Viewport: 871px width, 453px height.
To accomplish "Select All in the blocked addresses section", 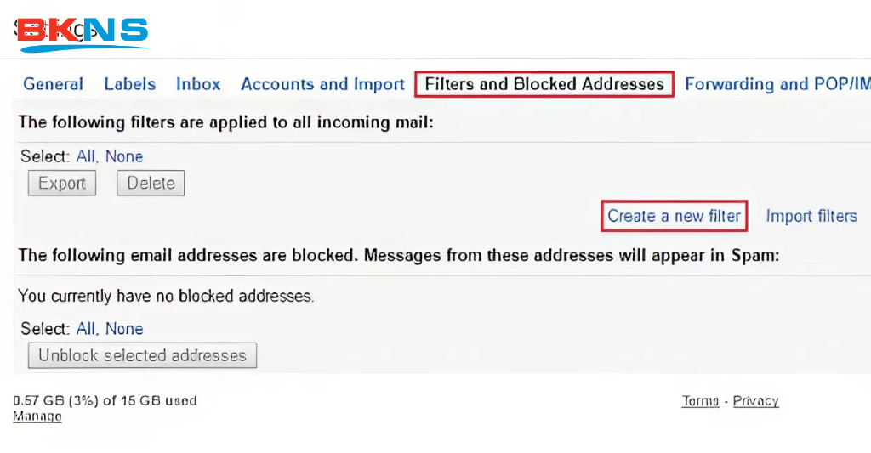I will tap(86, 329).
